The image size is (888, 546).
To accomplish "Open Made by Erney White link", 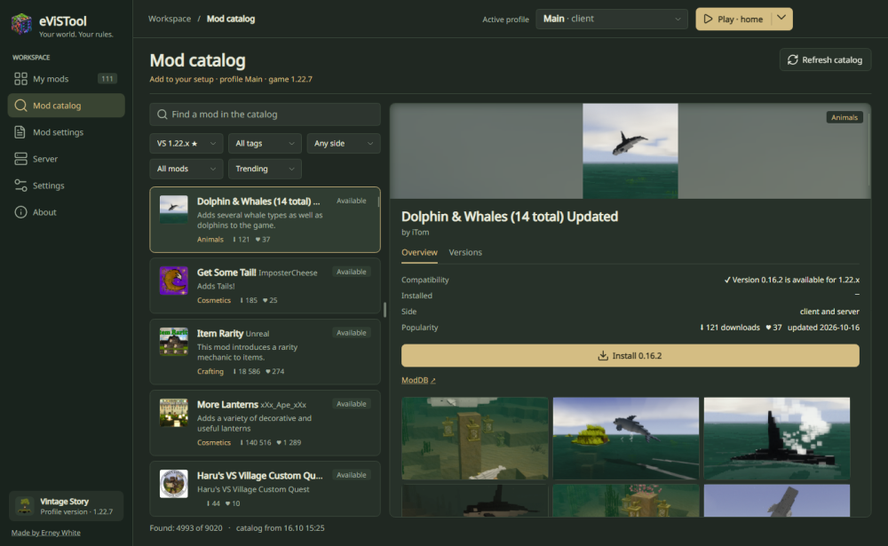I will [x=46, y=533].
